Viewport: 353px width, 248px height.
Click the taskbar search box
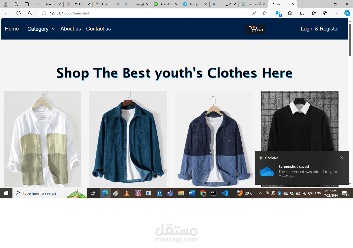tap(50, 193)
